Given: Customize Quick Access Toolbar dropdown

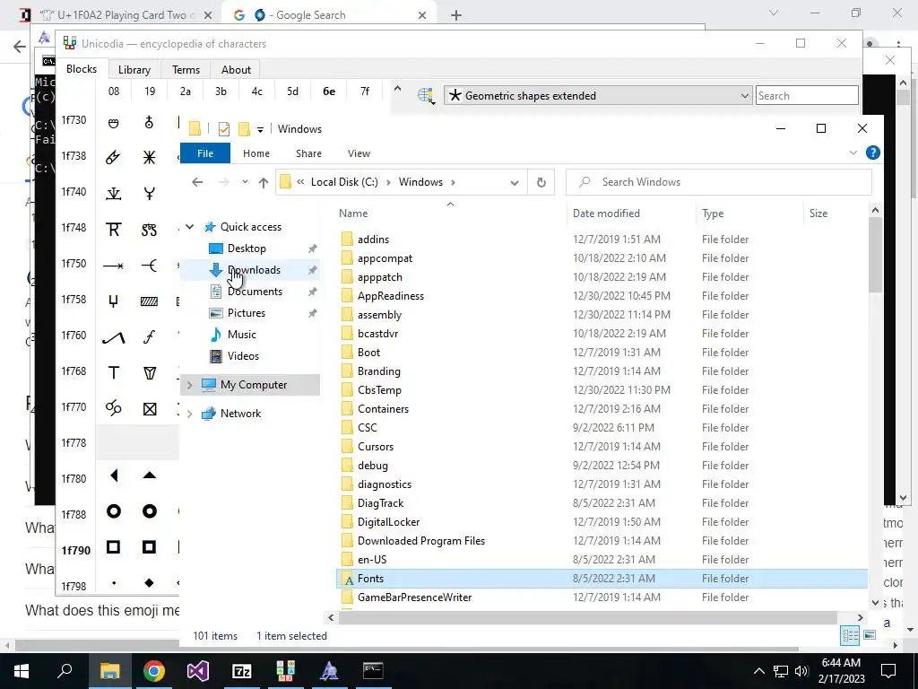Looking at the screenshot, I should [260, 129].
